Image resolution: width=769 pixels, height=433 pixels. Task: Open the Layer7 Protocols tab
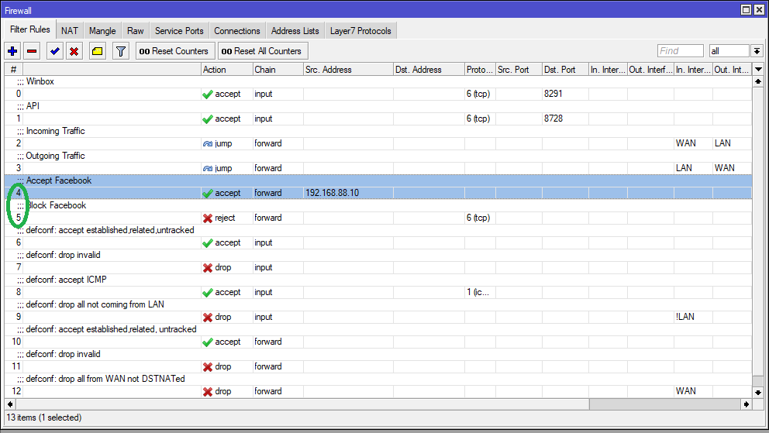[360, 30]
